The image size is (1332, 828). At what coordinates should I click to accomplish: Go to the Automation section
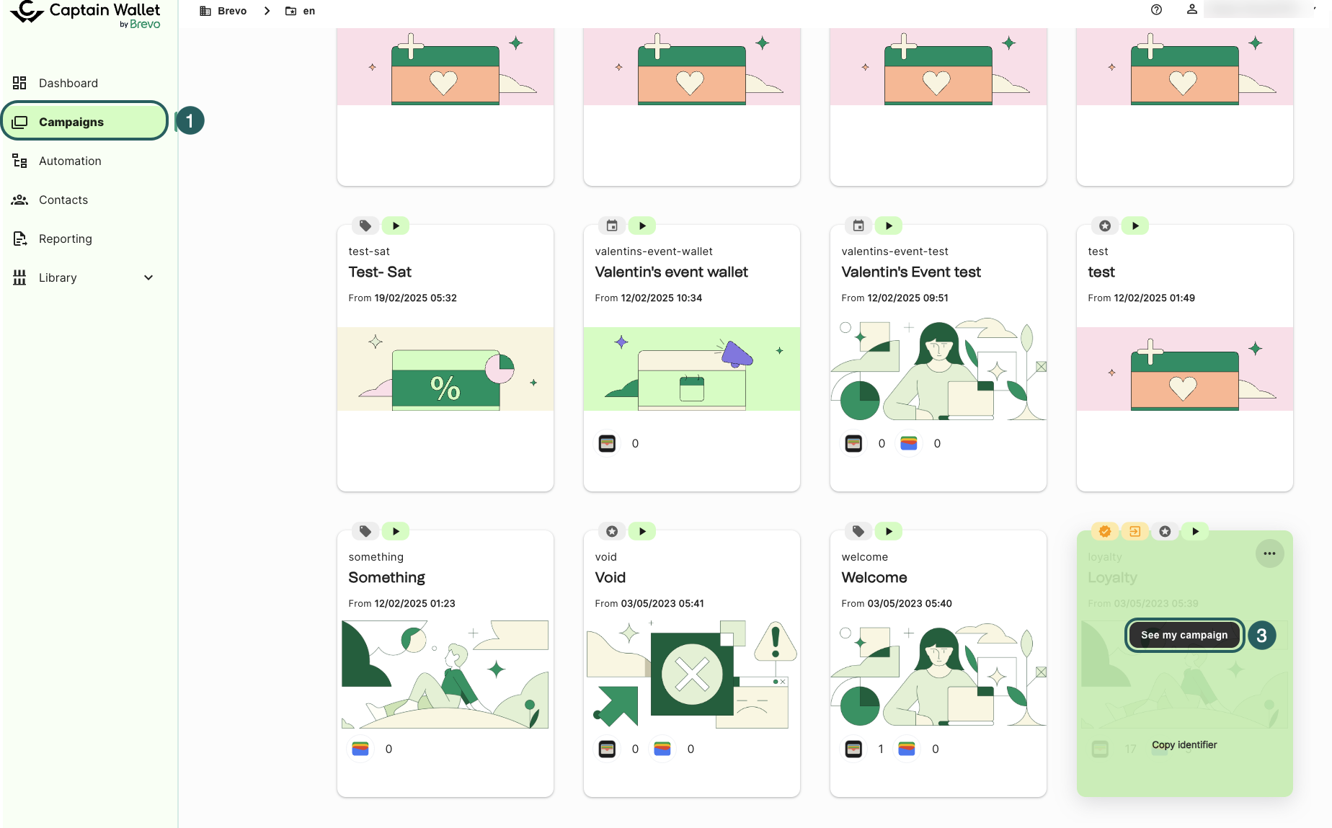coord(70,161)
